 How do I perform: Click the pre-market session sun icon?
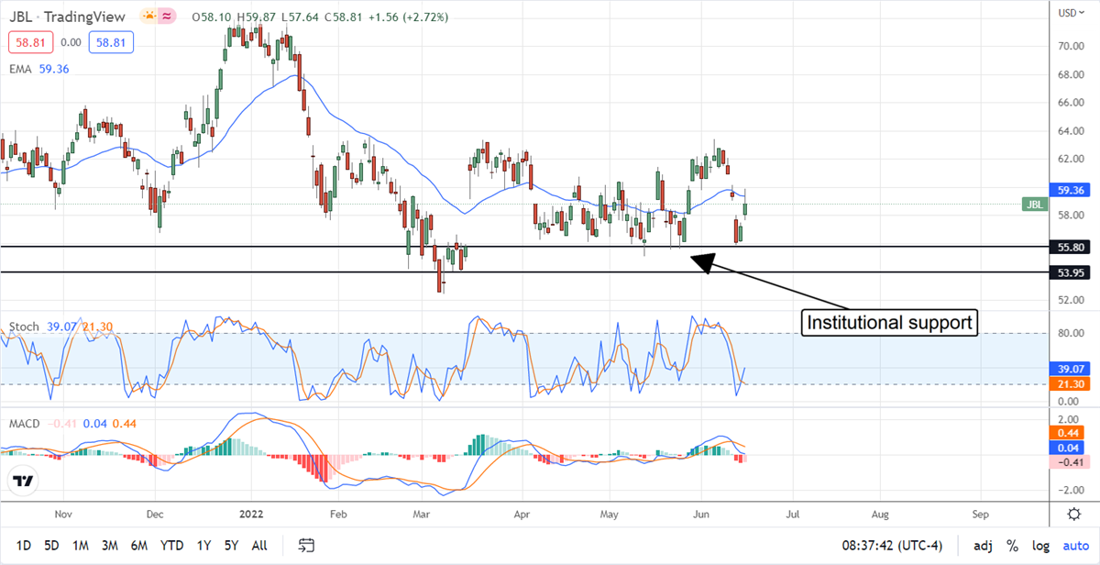pos(148,16)
